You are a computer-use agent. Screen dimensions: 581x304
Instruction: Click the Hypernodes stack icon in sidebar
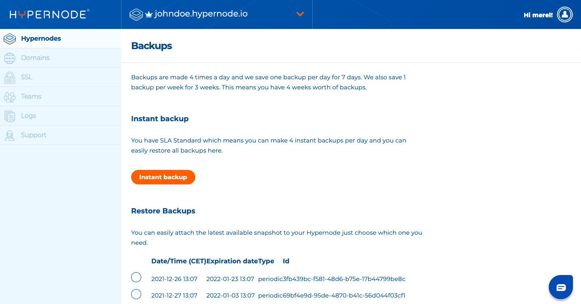tap(10, 39)
